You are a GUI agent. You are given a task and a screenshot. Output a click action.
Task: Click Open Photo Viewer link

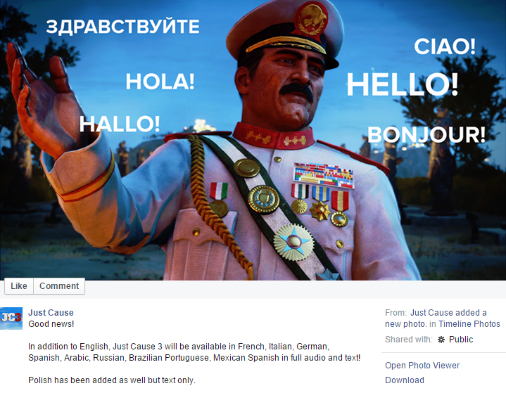[422, 366]
